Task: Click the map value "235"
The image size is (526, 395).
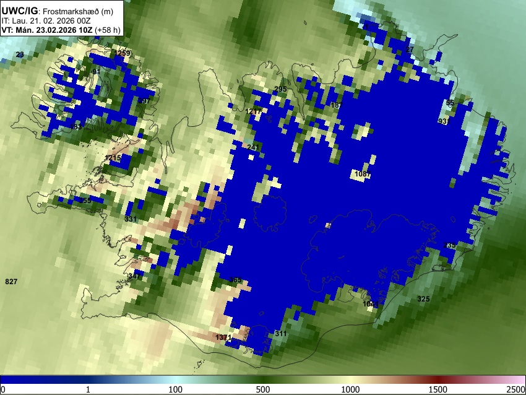Action: [x=449, y=245]
